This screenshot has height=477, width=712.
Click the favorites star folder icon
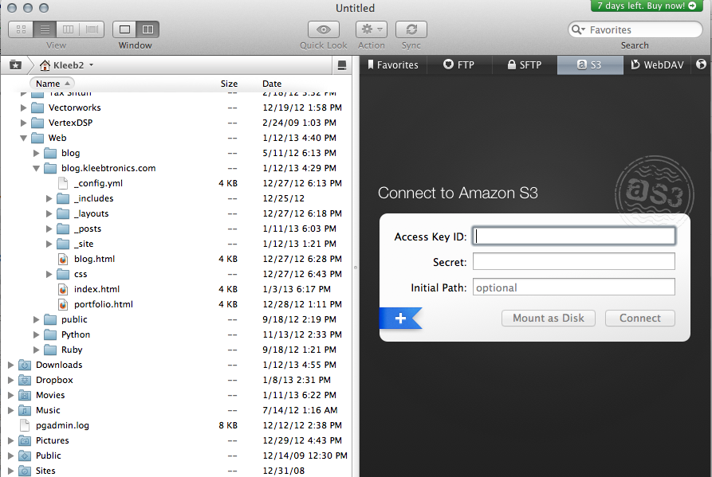point(15,65)
